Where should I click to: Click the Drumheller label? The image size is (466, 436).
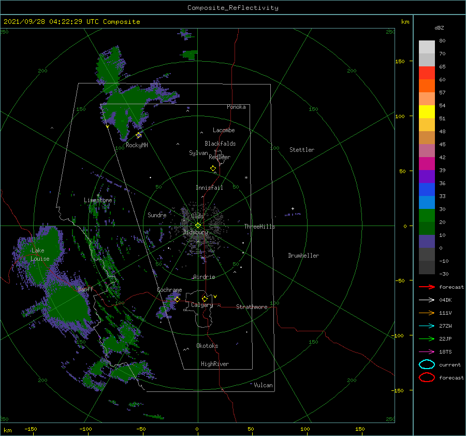pos(303,256)
